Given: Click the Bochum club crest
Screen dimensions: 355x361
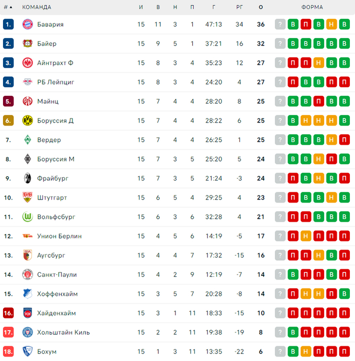Looking at the screenshot, I should click(27, 351).
